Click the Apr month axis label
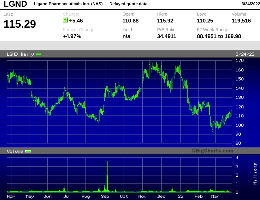 (11, 197)
